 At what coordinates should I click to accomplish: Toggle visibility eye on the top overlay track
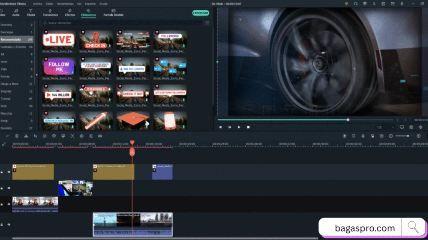(x=9, y=172)
